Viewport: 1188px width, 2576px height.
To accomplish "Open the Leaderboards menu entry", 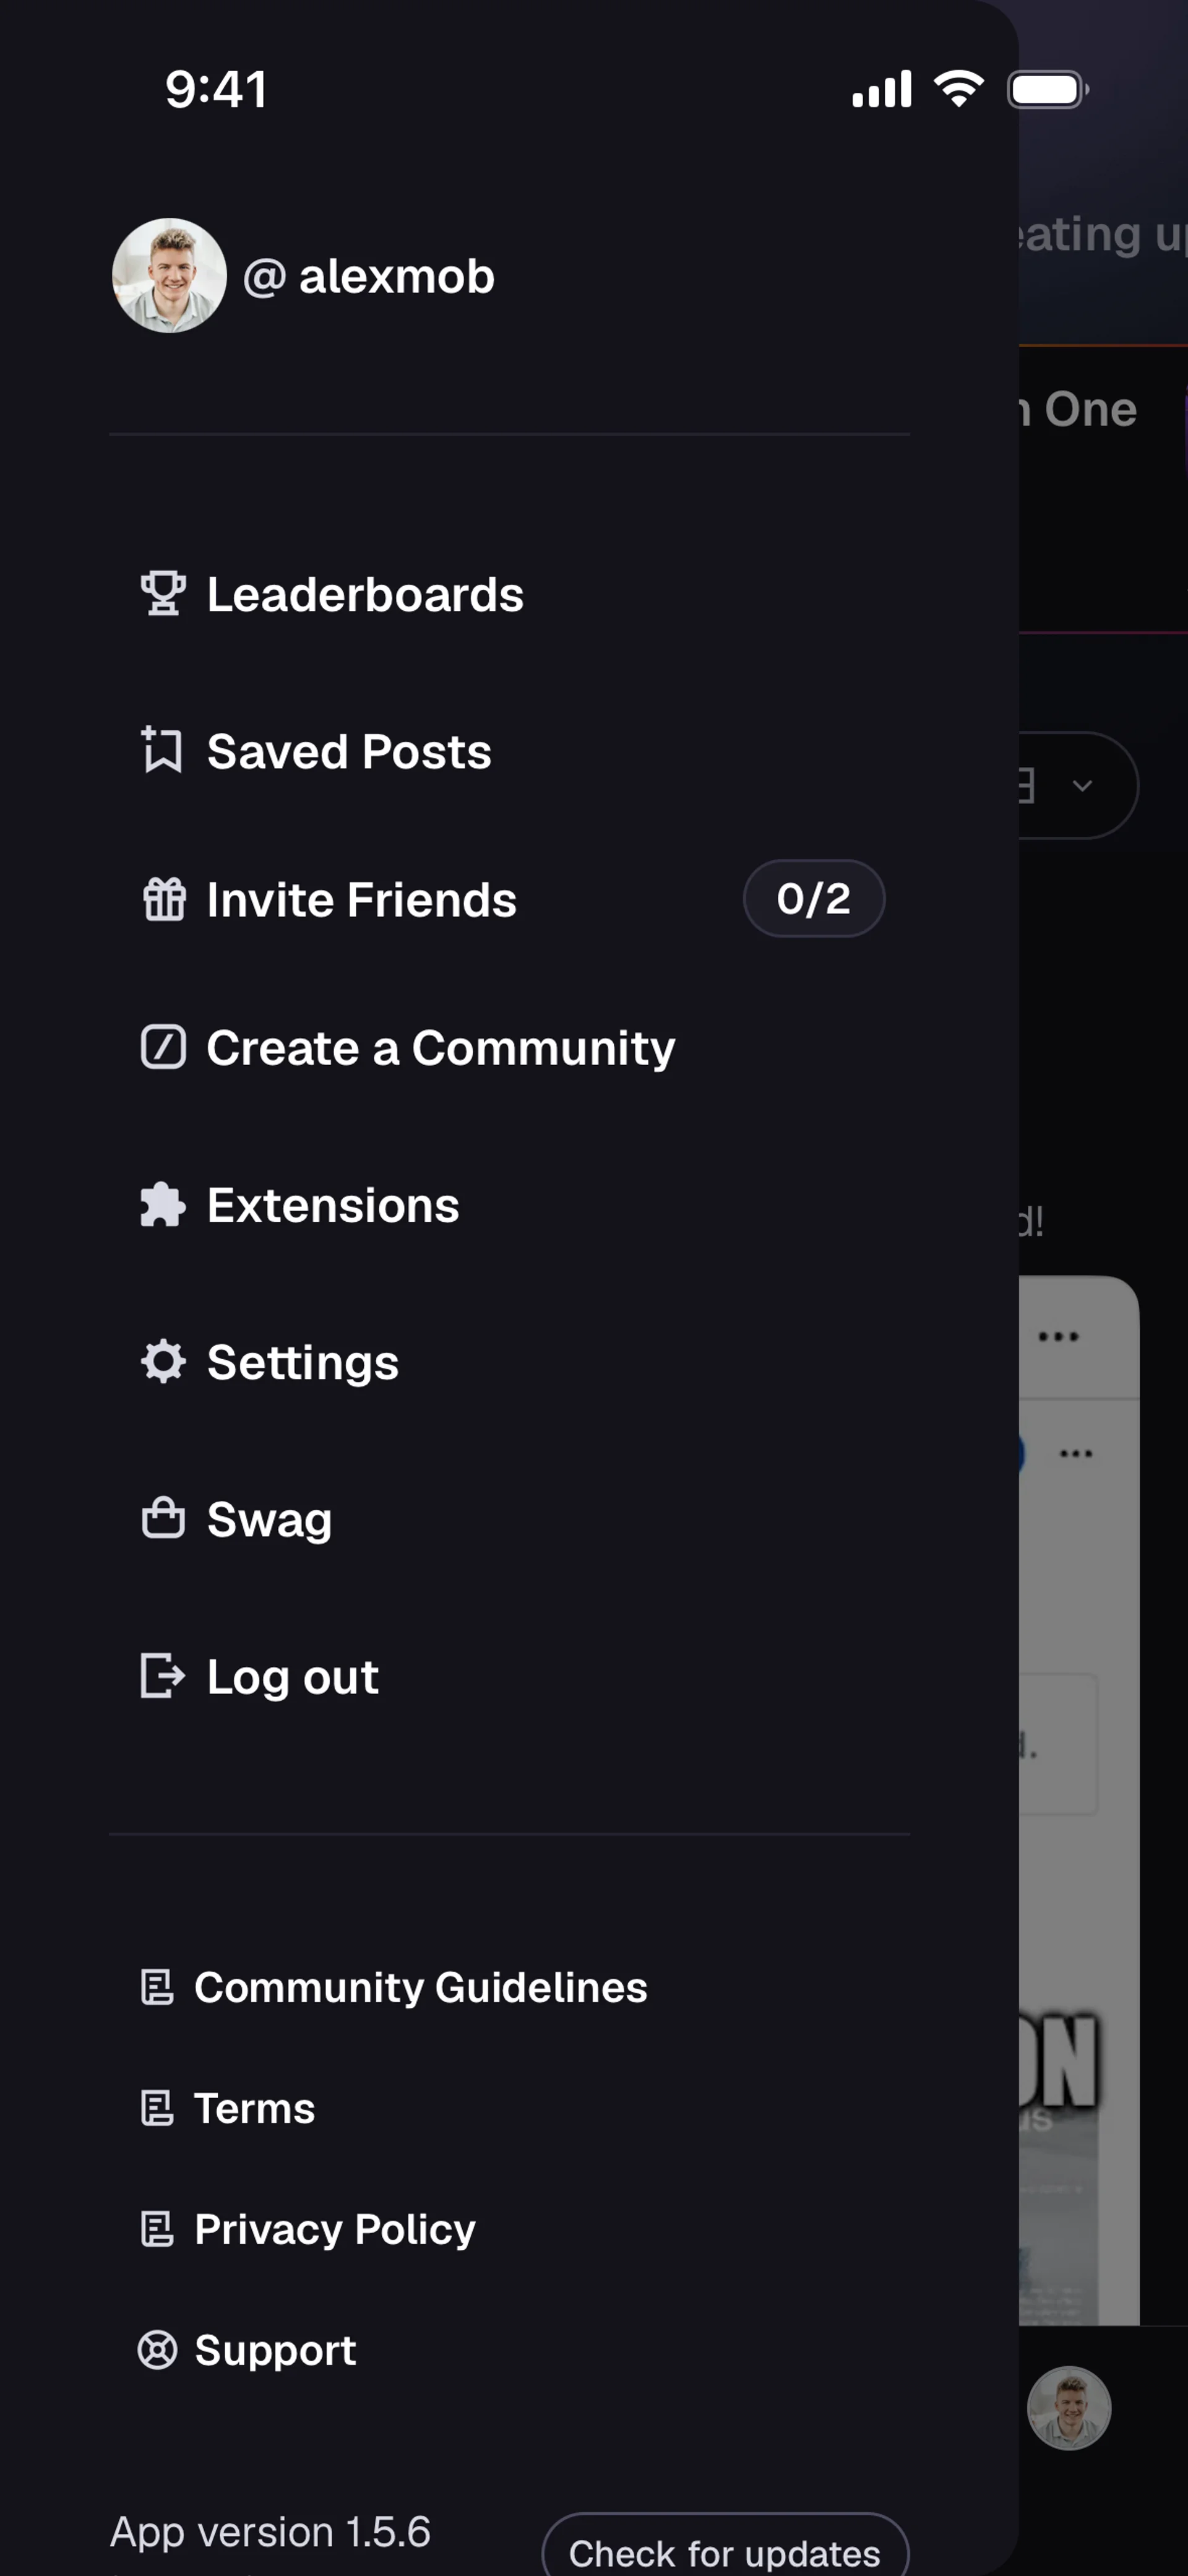I will [x=365, y=595].
